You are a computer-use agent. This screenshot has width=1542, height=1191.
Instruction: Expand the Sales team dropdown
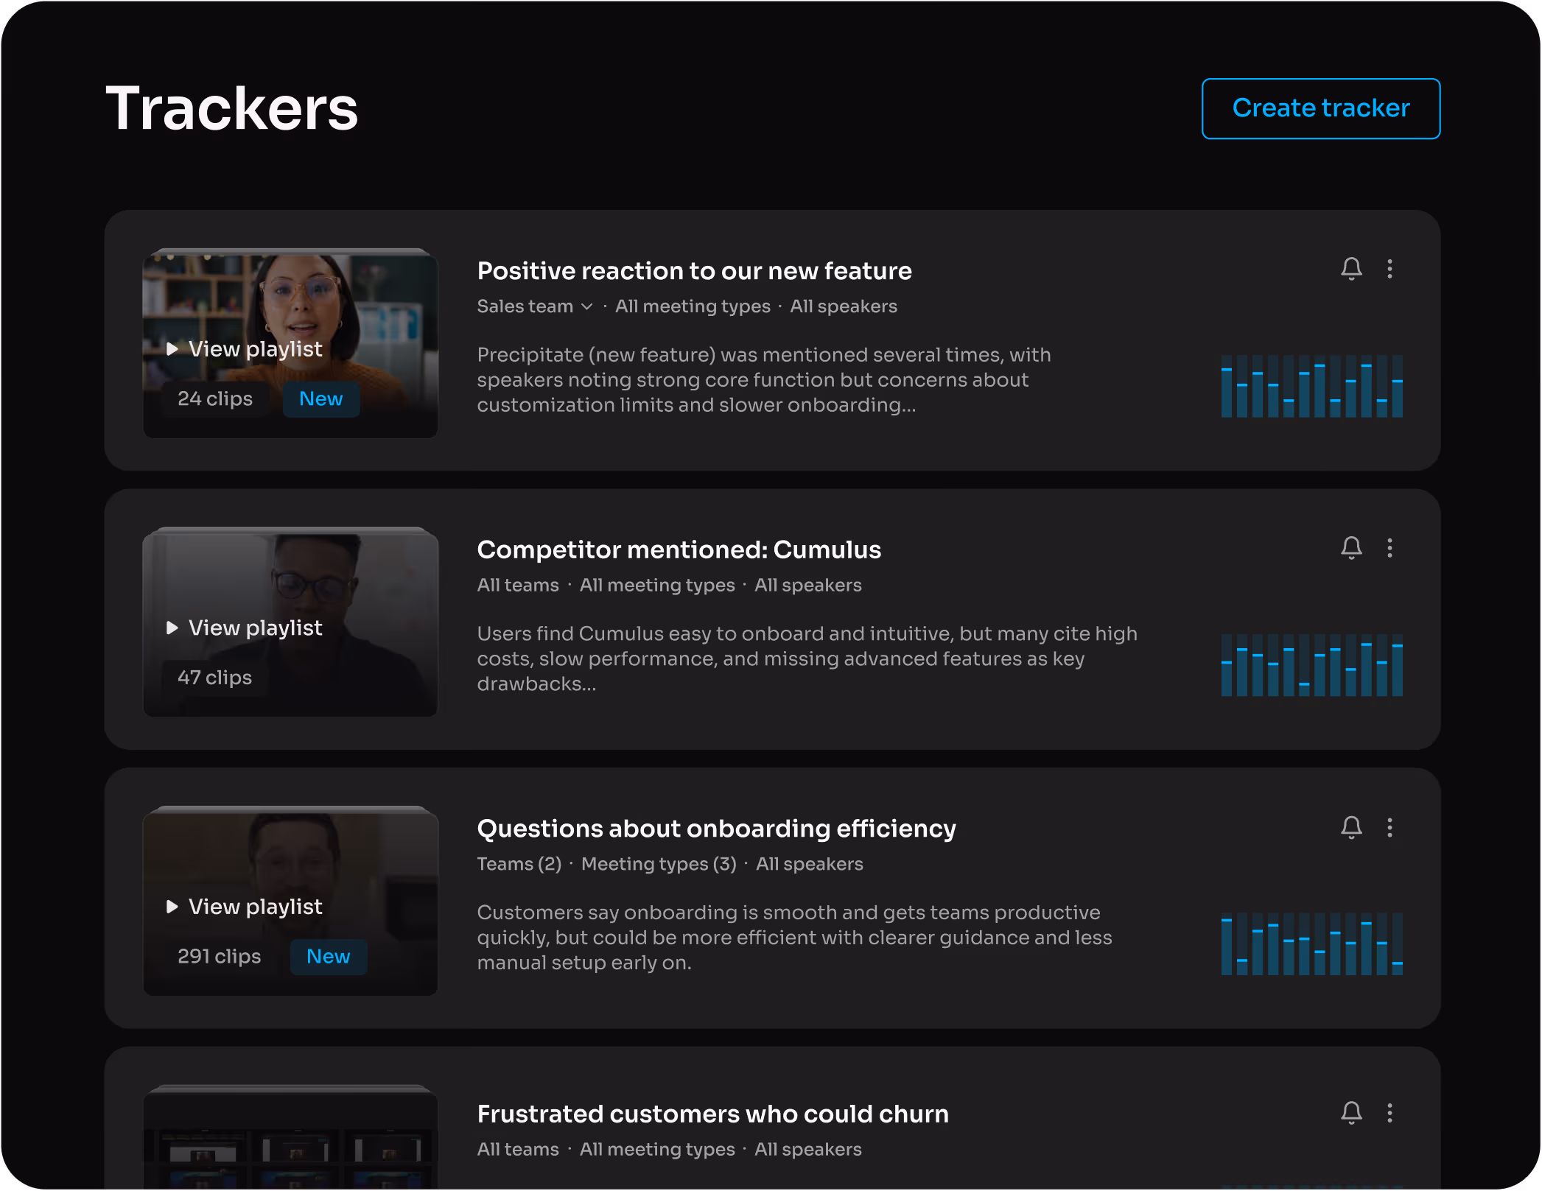535,306
